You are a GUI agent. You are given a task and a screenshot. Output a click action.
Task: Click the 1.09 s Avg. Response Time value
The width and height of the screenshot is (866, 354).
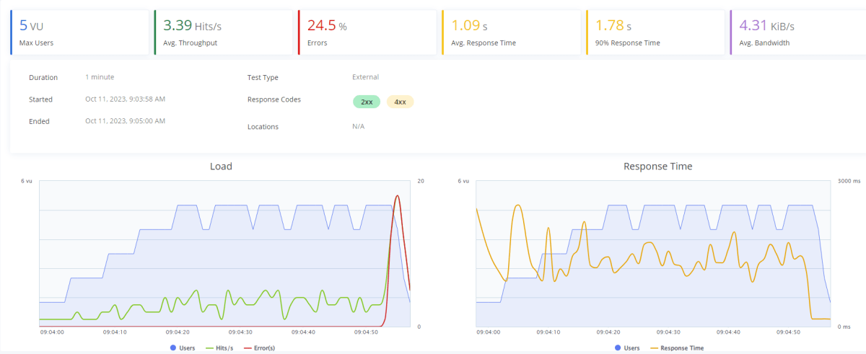click(470, 26)
